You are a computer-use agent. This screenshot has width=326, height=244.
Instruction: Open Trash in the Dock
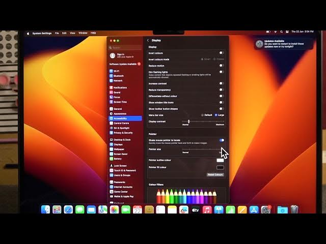pos(294,209)
